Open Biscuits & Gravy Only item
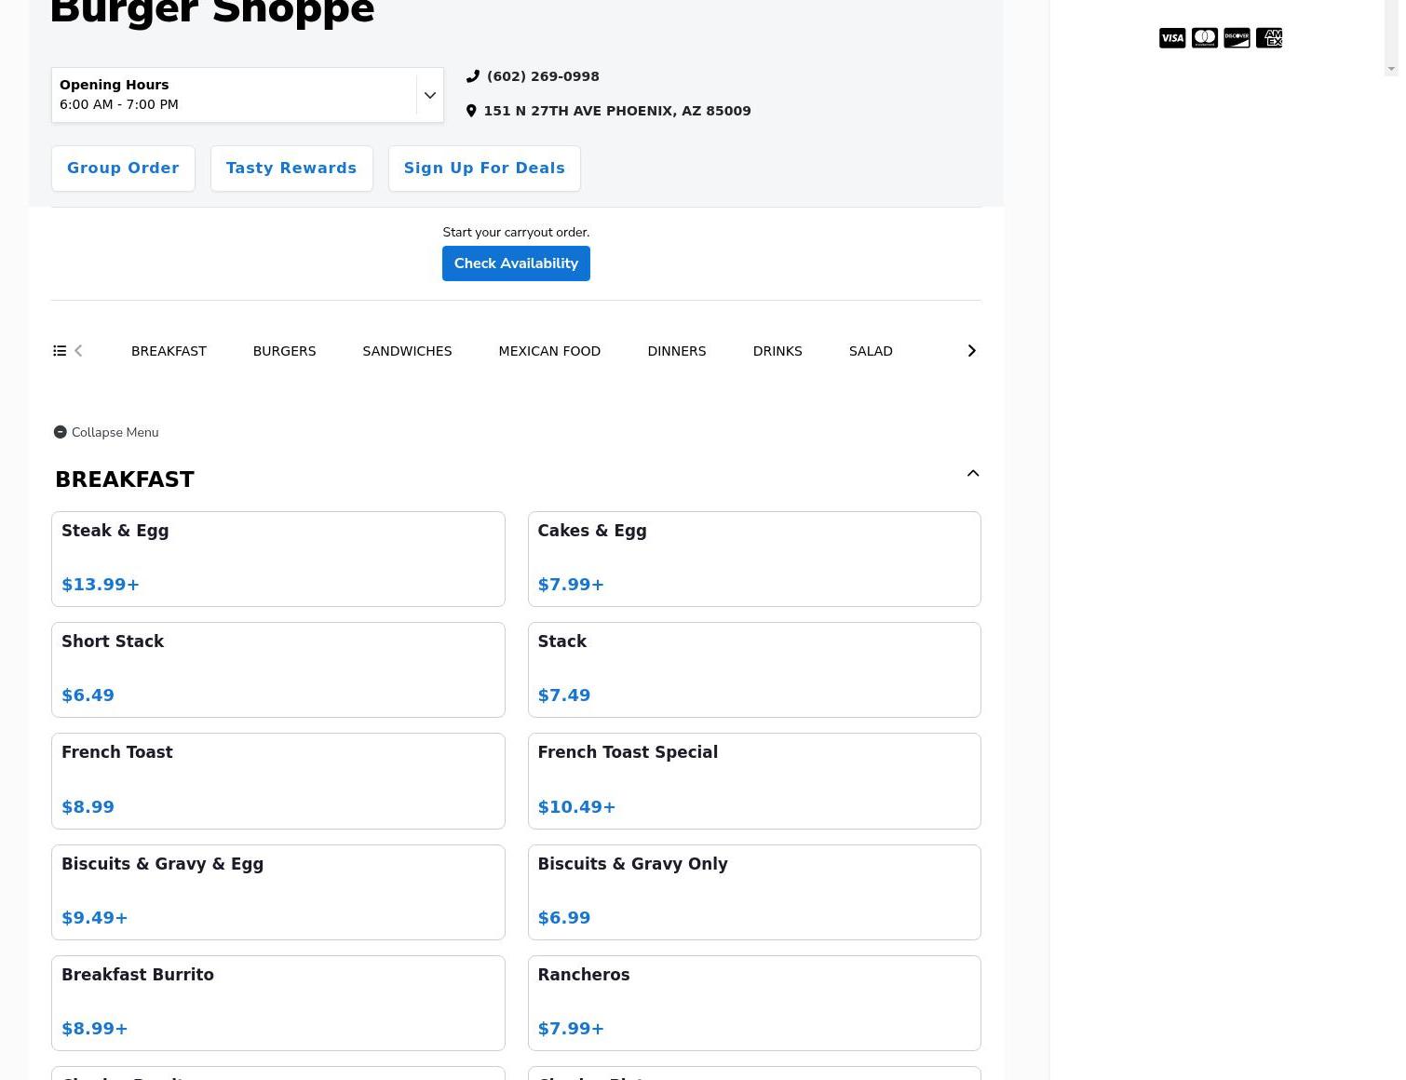The width and height of the screenshot is (1406, 1080). (x=754, y=892)
